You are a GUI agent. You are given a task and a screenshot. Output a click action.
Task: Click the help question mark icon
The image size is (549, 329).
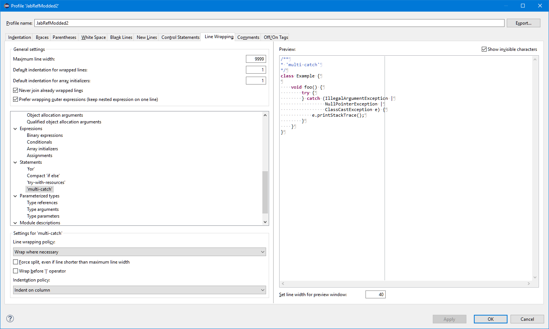[x=10, y=319]
